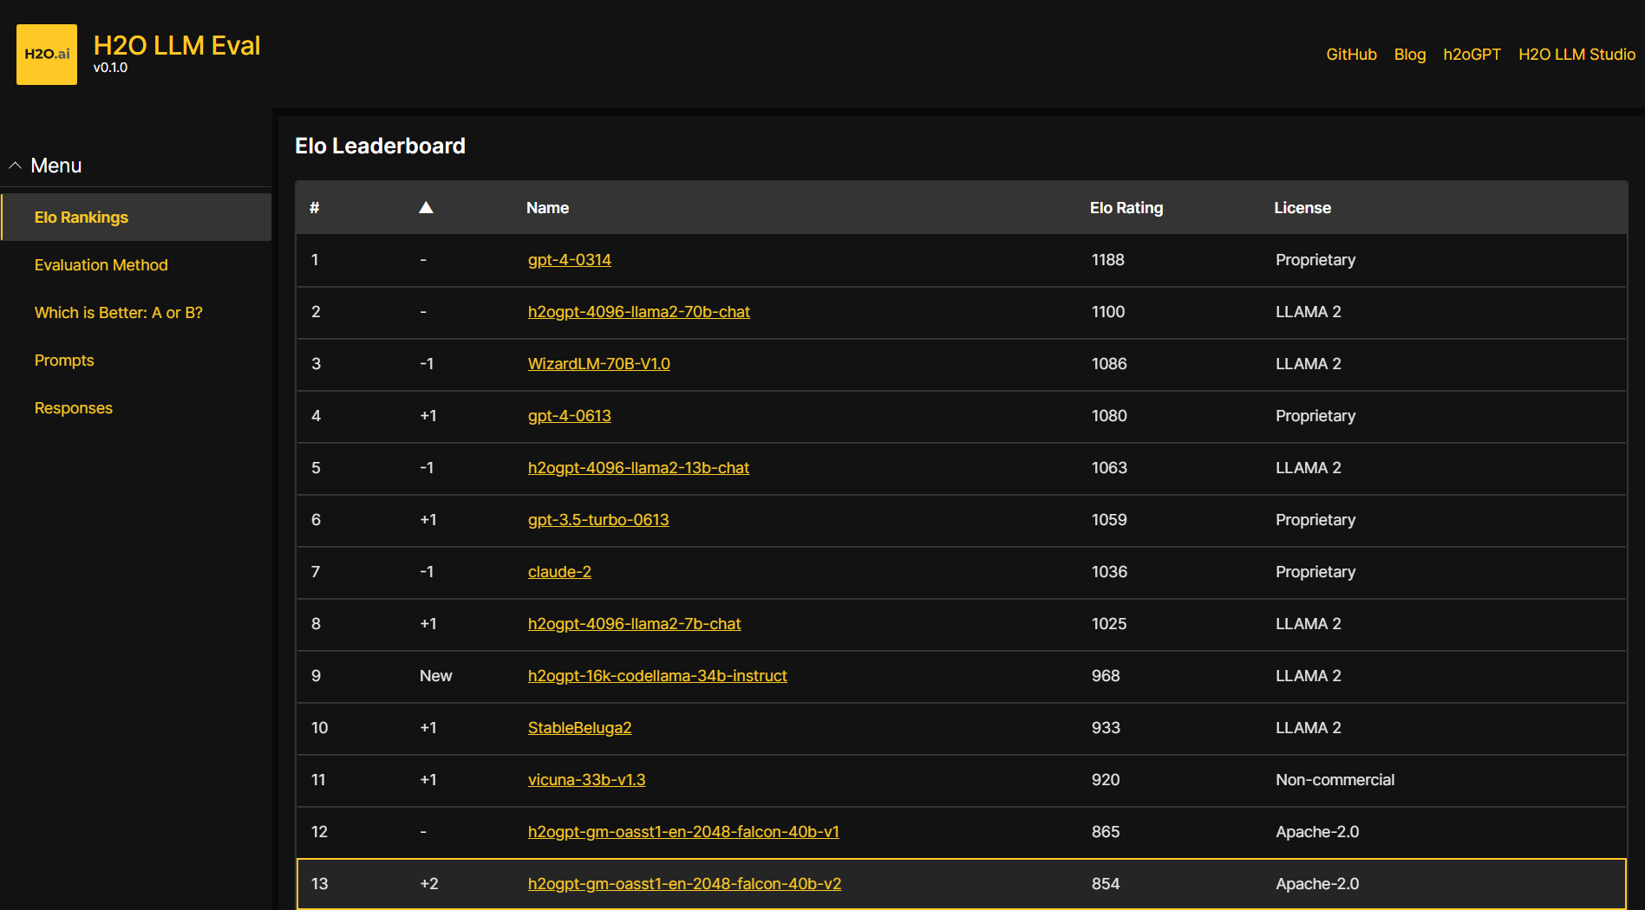The width and height of the screenshot is (1645, 910).
Task: Open the claude-2 model link
Action: point(559,572)
